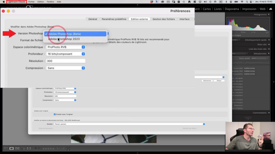Screen dimensions: 275x154
Task: Click the binoculars icon in the menu bar
Action: pyautogui.click(x=189, y=2)
